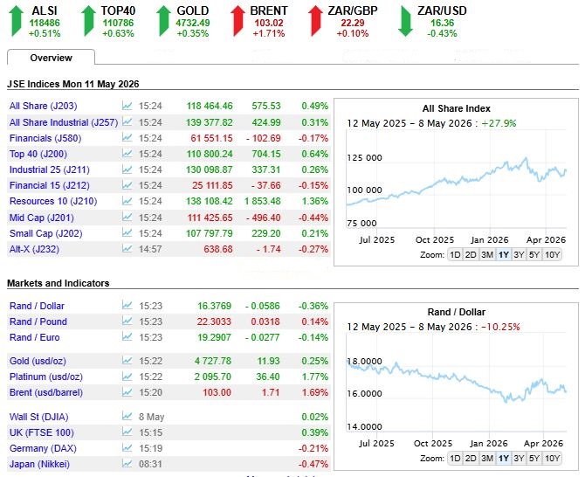Set All Share chart zoom to 3M
Viewport: 585px width, 477px height.
(x=487, y=255)
